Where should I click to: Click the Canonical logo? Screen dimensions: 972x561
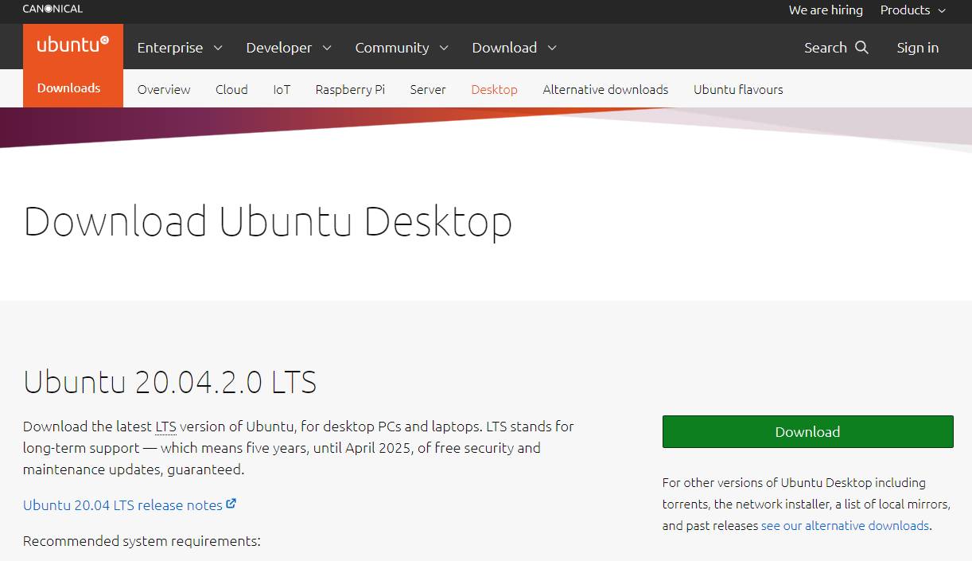[52, 9]
